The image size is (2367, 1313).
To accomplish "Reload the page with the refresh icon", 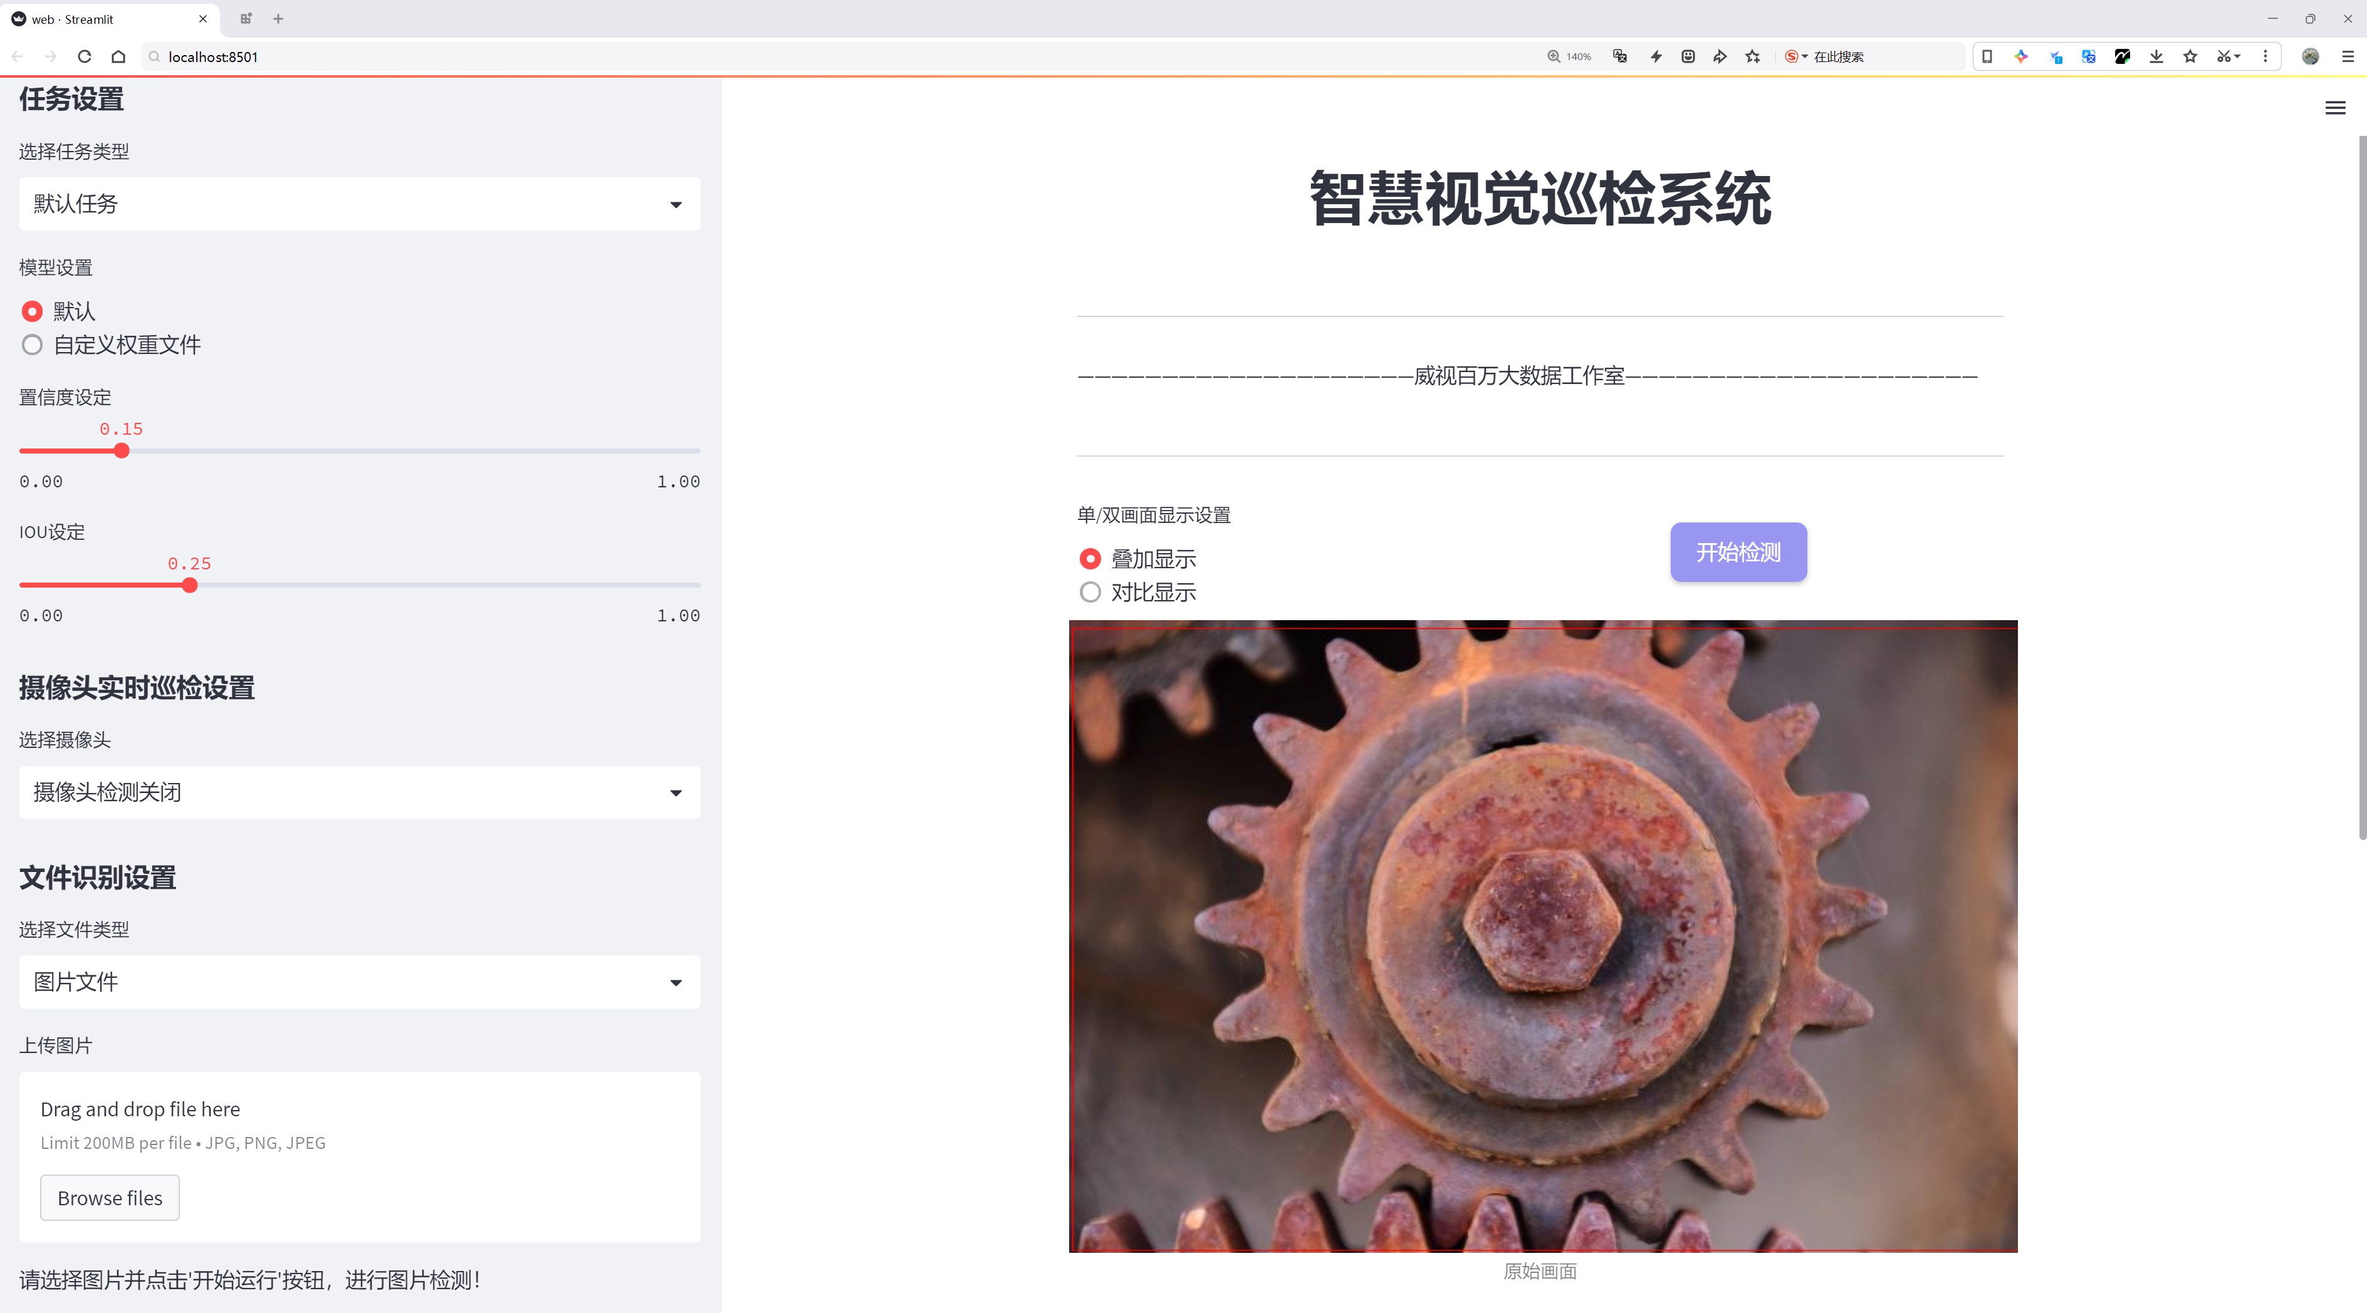I will point(85,57).
